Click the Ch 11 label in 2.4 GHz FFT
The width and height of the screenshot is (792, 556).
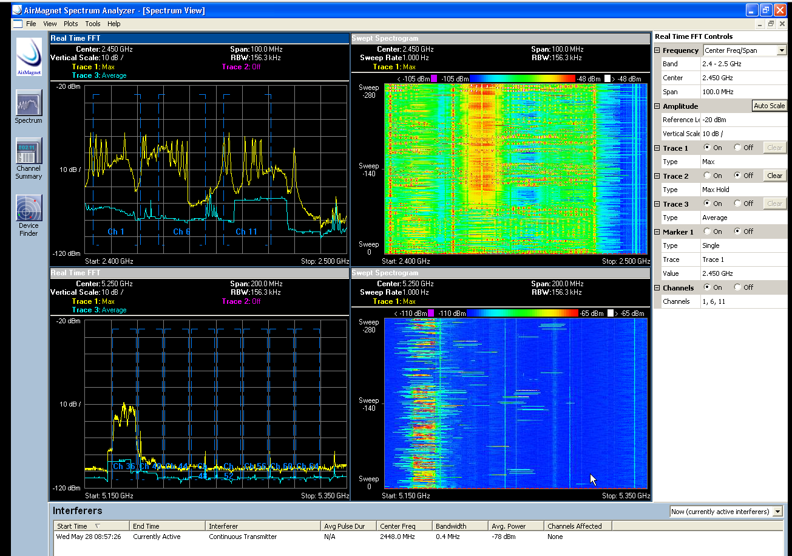(x=246, y=232)
